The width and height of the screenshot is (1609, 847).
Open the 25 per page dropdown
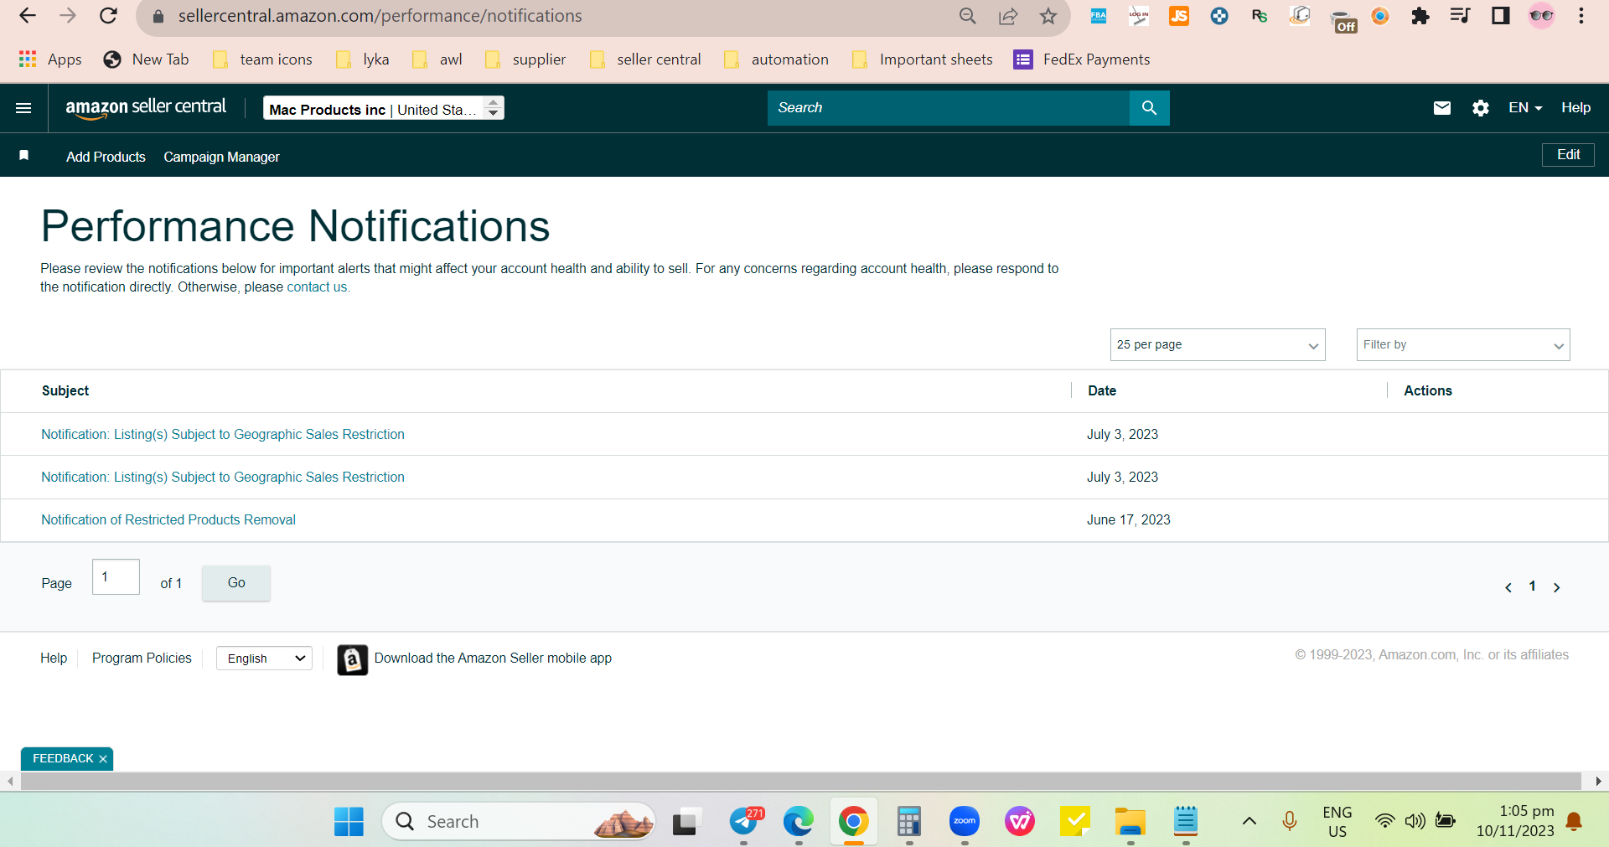tap(1217, 345)
